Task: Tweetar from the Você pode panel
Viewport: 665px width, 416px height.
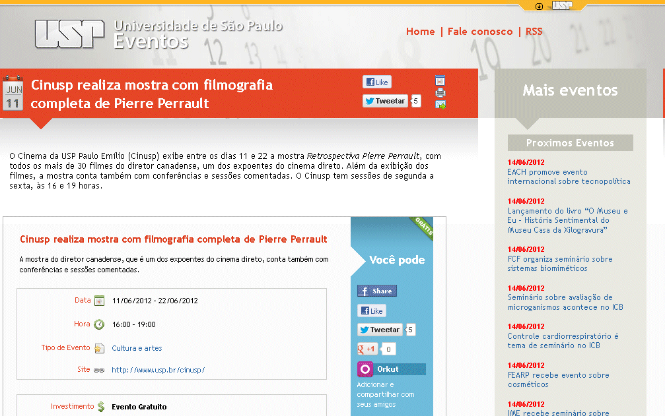Action: point(380,330)
